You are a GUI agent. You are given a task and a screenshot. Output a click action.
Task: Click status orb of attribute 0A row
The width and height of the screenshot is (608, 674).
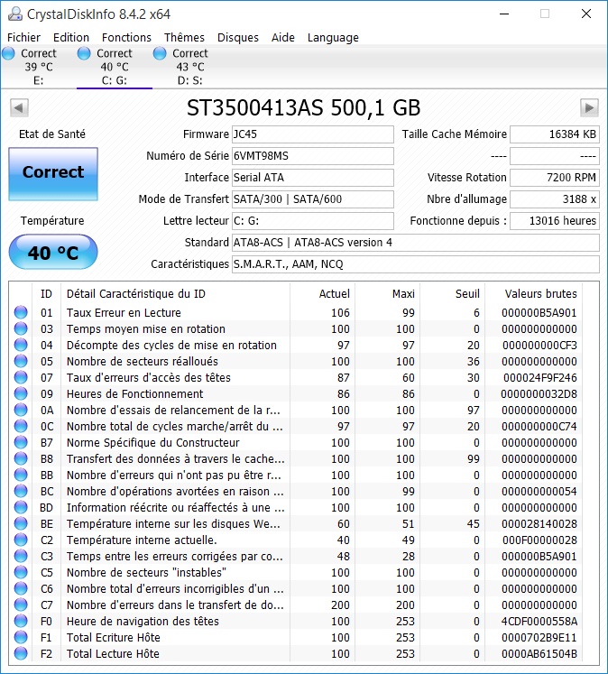click(x=21, y=410)
